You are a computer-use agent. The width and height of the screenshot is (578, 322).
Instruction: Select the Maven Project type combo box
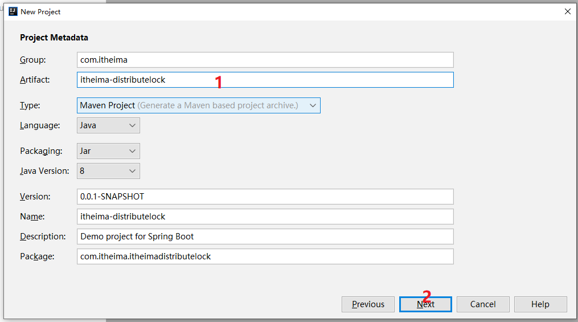coord(199,105)
